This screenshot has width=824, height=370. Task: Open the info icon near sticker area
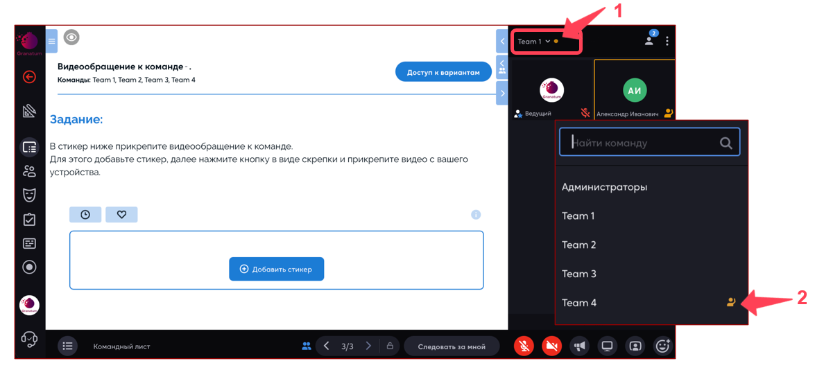476,215
